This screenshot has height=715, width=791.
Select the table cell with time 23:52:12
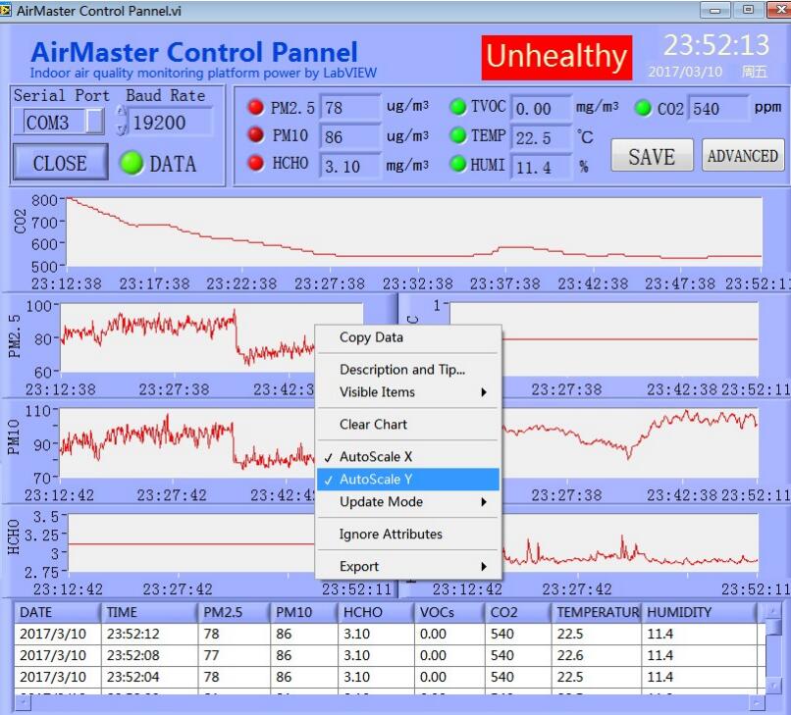[x=149, y=634]
